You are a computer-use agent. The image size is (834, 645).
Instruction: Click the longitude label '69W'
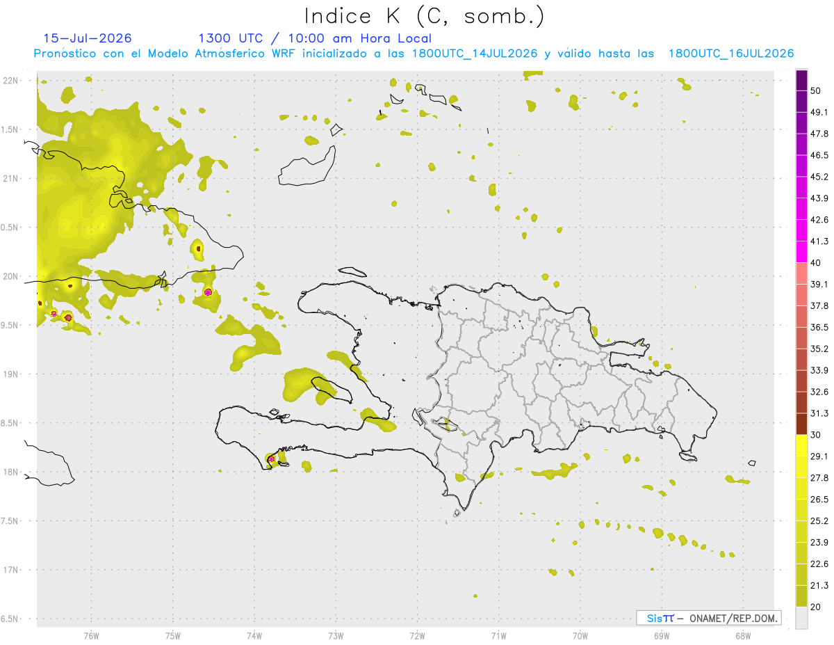tap(662, 636)
